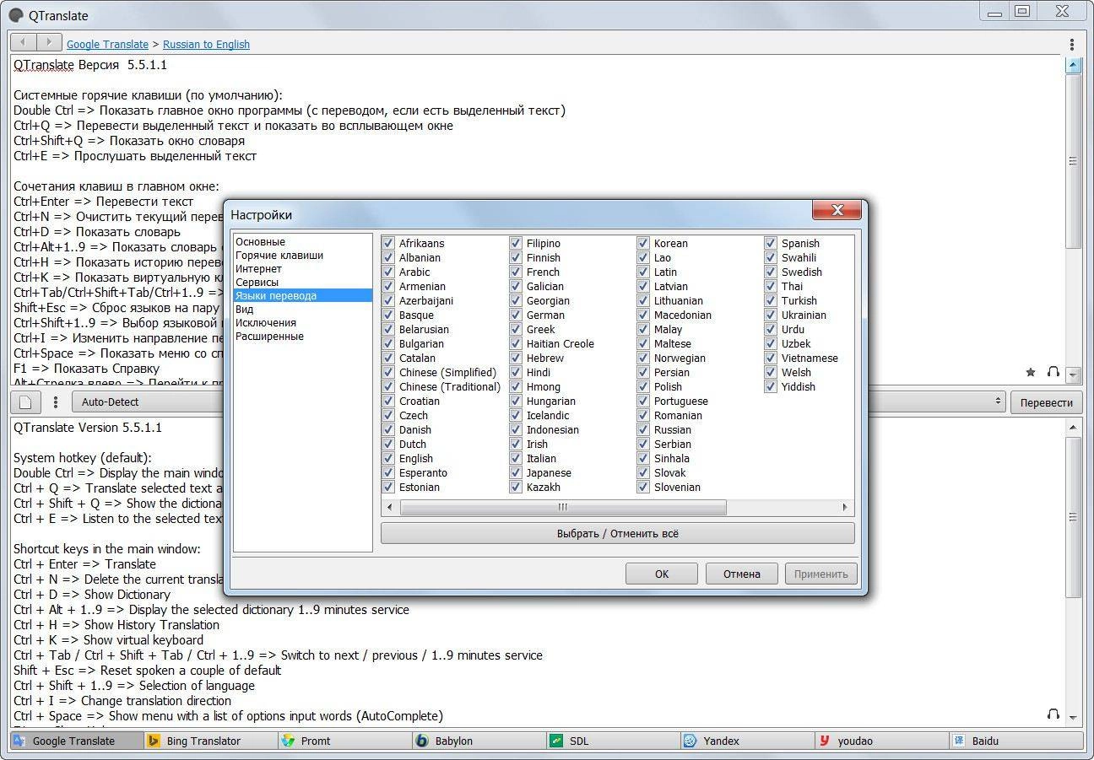Click the Promt service icon
This screenshot has height=760, width=1094.
[x=288, y=741]
